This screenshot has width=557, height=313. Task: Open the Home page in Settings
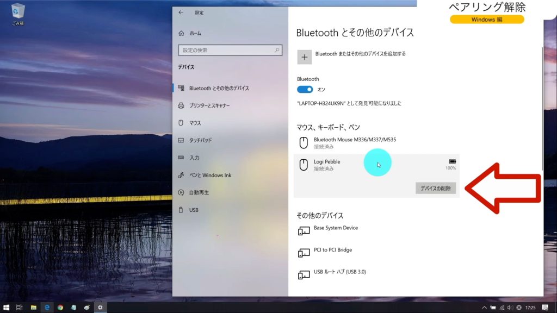(195, 33)
